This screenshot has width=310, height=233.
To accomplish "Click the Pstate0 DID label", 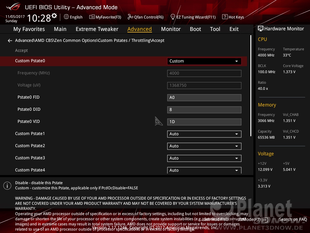I will click(29, 109).
